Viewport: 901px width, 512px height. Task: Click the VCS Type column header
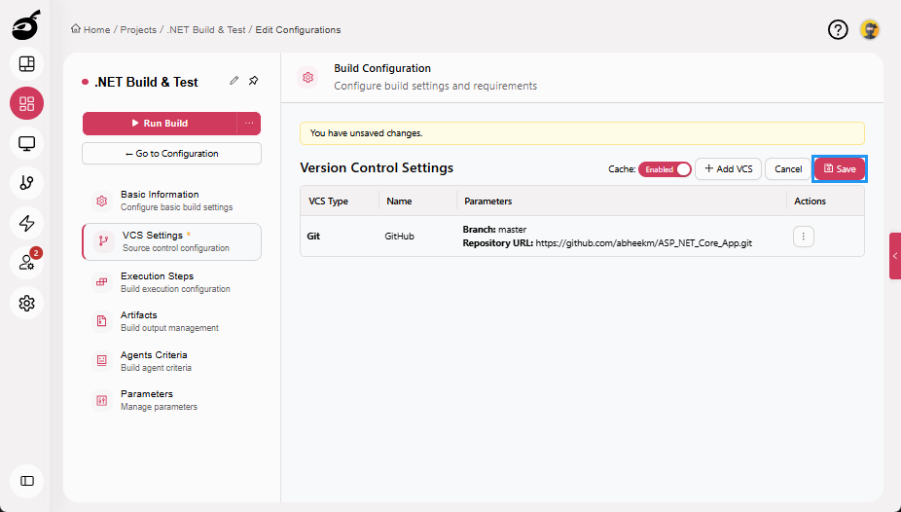(x=328, y=201)
